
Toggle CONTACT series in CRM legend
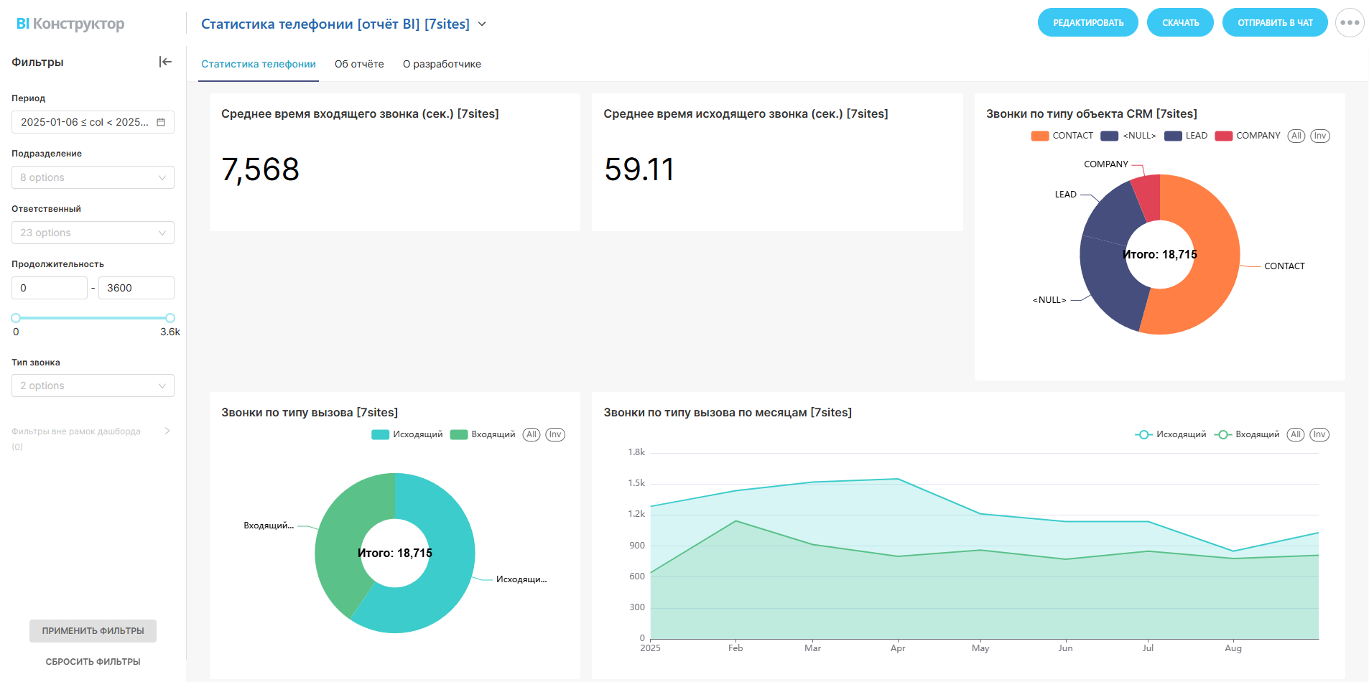[x=1062, y=136]
